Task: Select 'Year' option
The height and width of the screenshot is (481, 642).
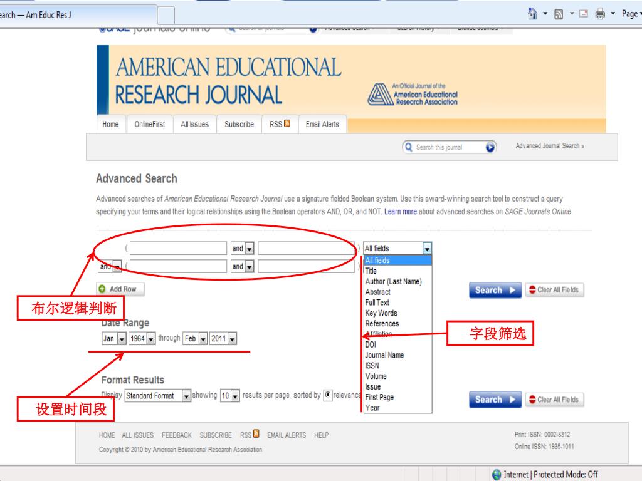Action: 398,408
